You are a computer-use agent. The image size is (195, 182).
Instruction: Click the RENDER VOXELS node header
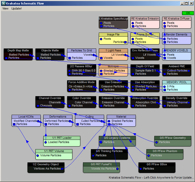pos(177,50)
